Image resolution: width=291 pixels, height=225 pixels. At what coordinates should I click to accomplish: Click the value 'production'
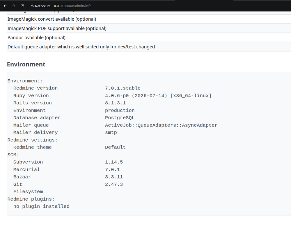point(120,110)
